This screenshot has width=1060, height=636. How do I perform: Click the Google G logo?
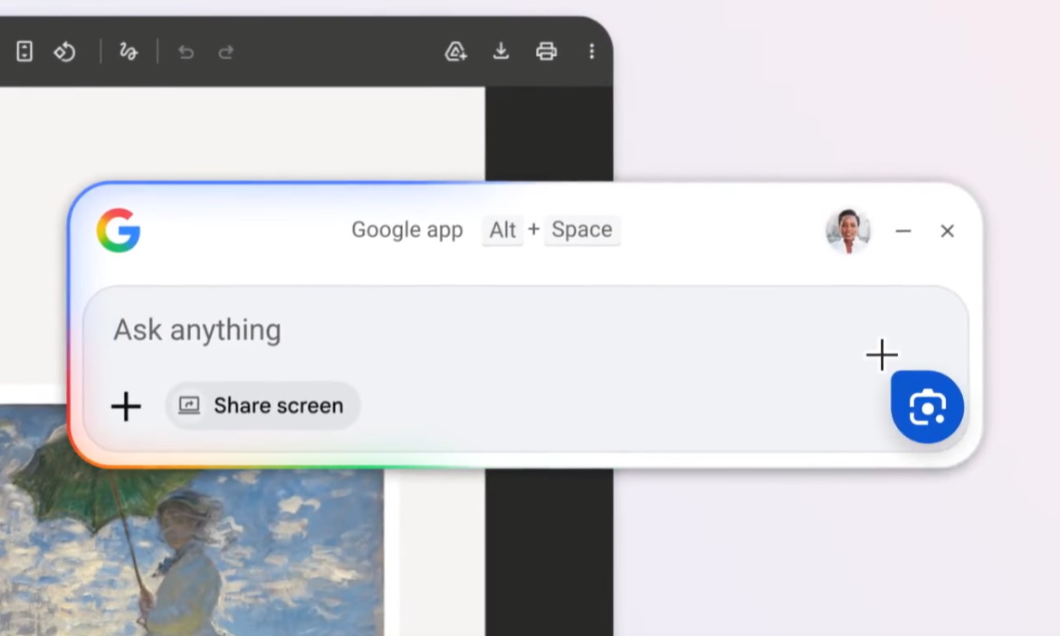pyautogui.click(x=119, y=231)
